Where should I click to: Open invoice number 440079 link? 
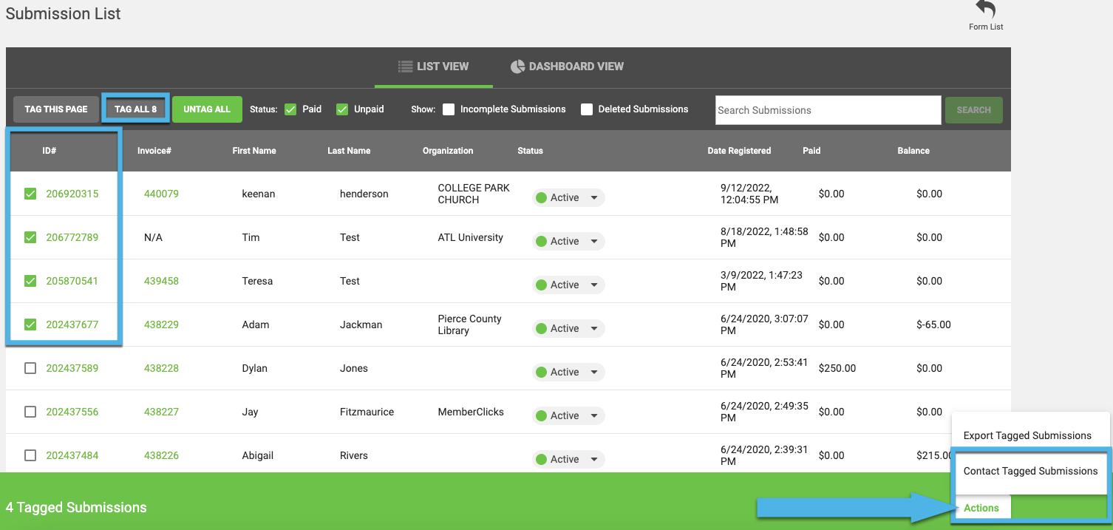tap(161, 194)
